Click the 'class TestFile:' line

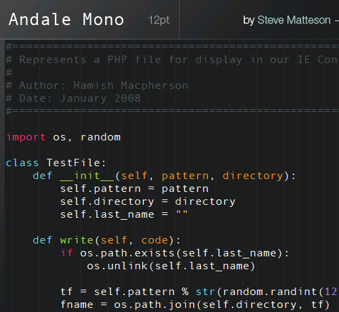[x=56, y=163]
